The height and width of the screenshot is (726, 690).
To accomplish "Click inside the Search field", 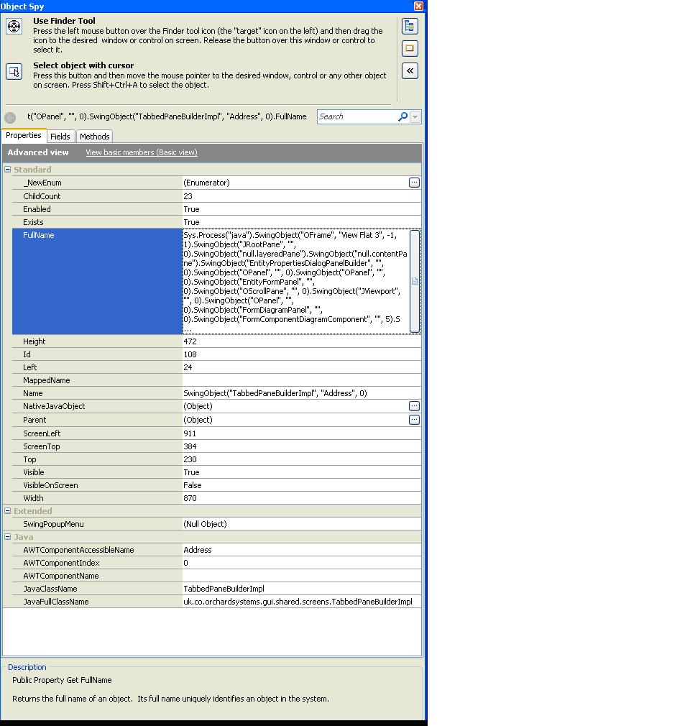I will 356,116.
